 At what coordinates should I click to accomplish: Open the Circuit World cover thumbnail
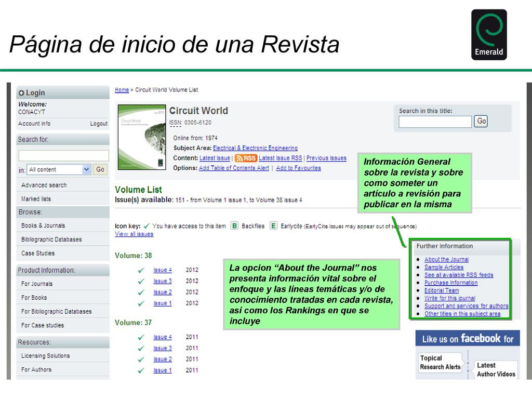[142, 137]
